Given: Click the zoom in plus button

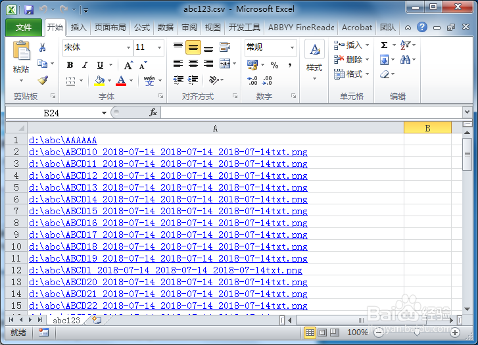Looking at the screenshot, I should click(455, 333).
